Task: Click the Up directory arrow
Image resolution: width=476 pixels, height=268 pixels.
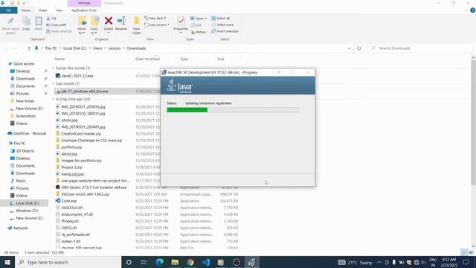Action: point(29,48)
